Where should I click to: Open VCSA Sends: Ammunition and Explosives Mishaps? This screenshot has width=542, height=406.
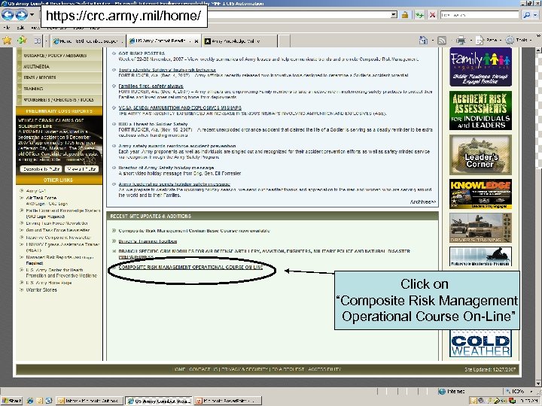pos(180,108)
